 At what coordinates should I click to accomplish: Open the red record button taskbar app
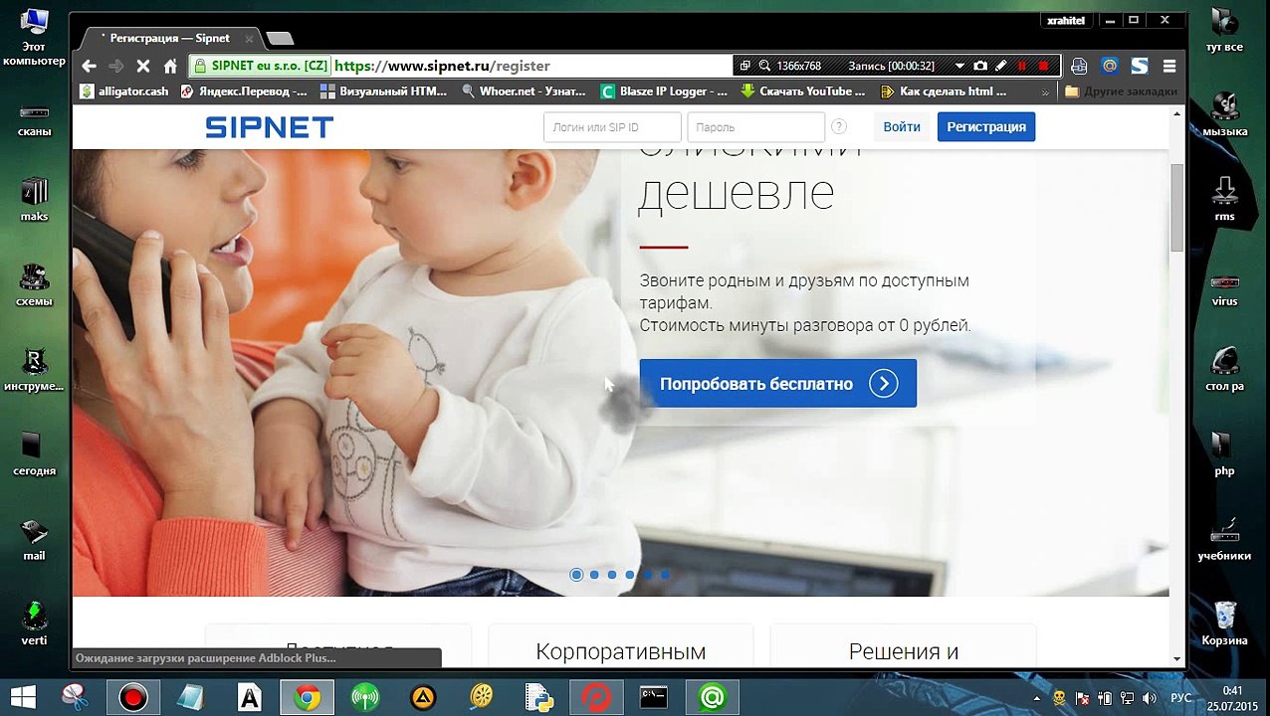point(132,697)
